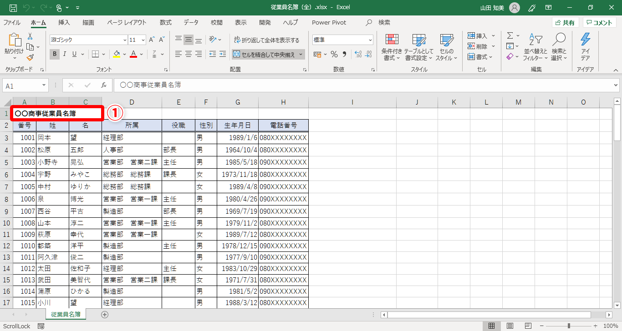Open the 游ゴシック font name dropdown
Screen dimensions: 622x331
[125, 40]
